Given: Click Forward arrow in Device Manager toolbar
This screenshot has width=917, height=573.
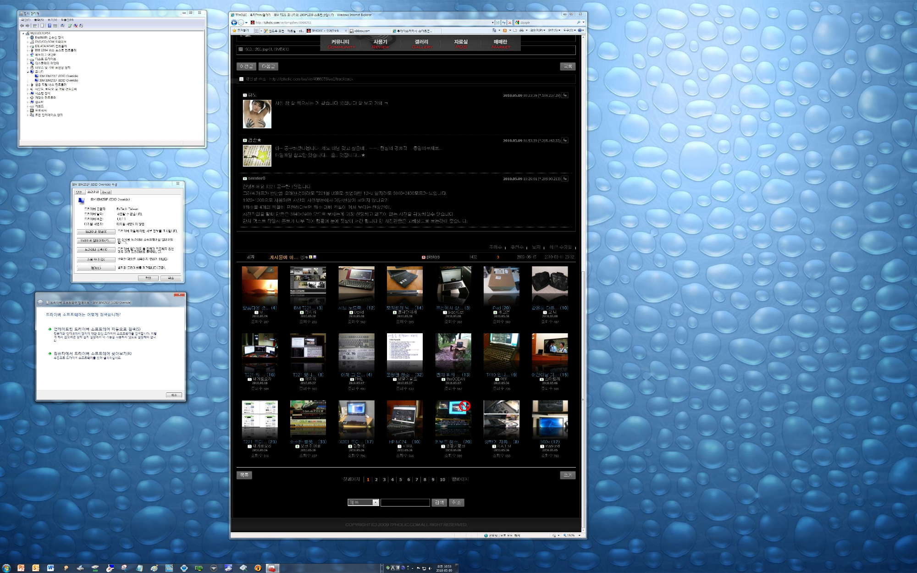Looking at the screenshot, I should click(x=28, y=26).
